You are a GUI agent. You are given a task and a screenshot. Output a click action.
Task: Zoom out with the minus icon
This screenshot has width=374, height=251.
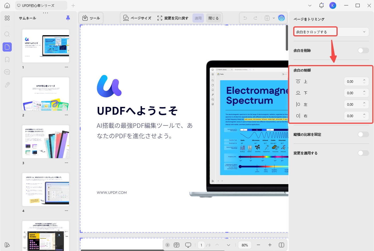[259, 245]
